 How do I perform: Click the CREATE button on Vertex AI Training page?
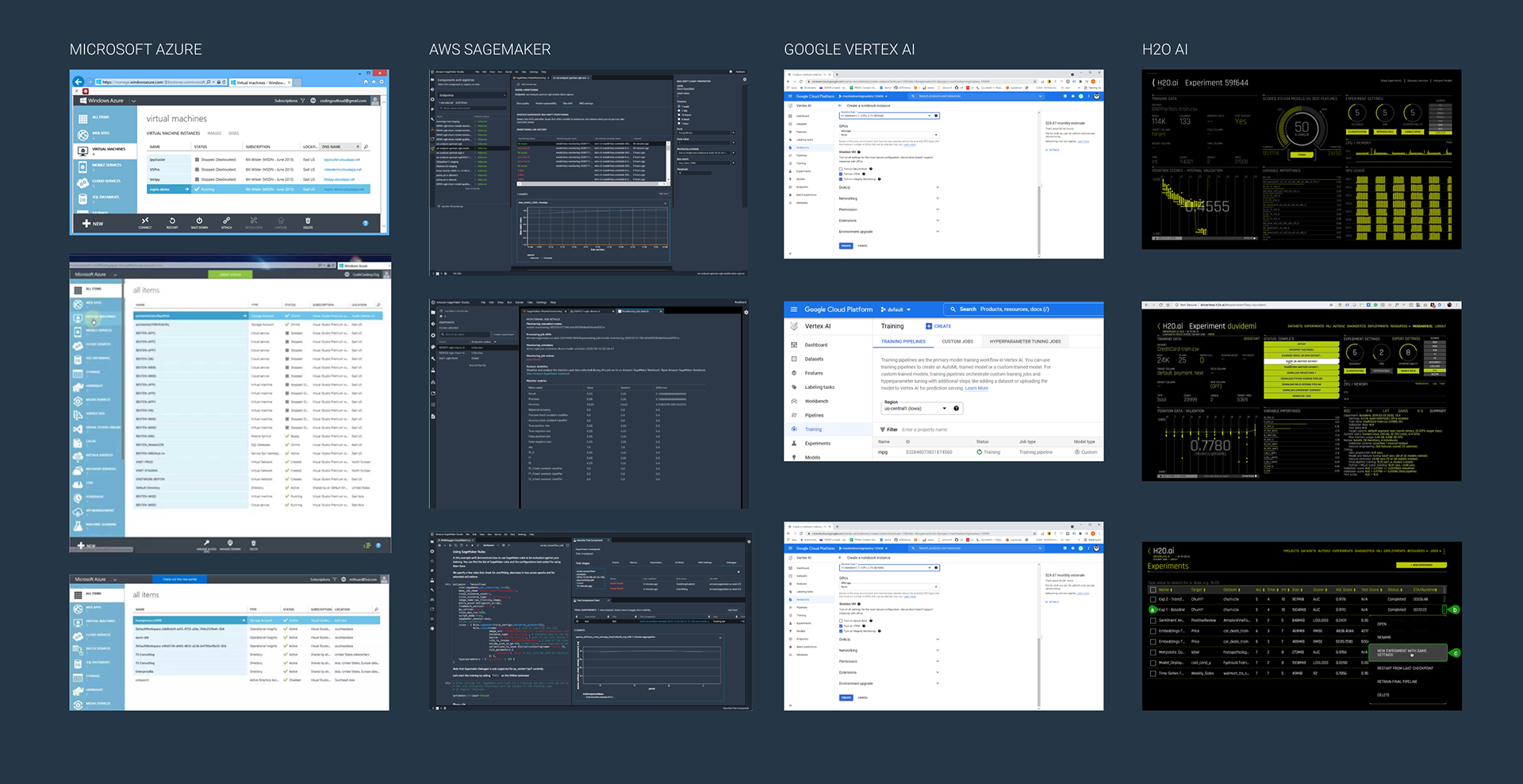pos(938,326)
